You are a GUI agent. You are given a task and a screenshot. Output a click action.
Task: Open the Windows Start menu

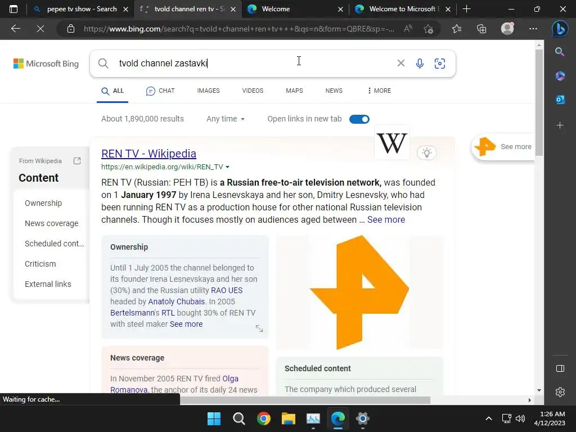pos(214,418)
